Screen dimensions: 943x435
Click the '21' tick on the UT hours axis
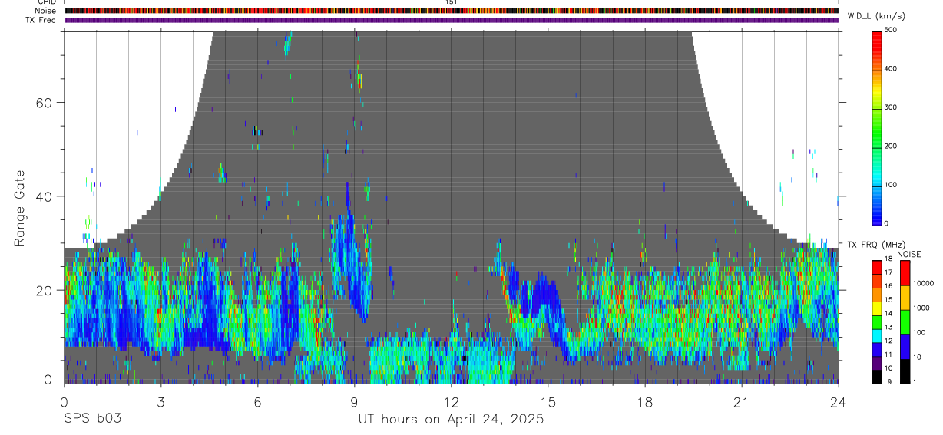[741, 402]
